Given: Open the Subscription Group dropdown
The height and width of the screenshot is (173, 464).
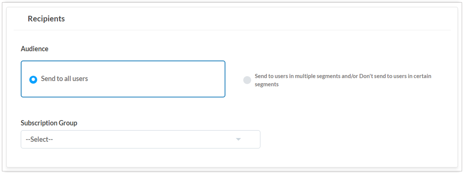Looking at the screenshot, I should (141, 139).
